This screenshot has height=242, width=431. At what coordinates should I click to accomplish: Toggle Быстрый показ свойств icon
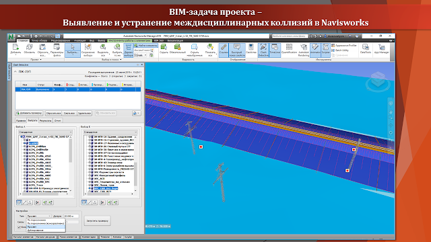[236, 50]
